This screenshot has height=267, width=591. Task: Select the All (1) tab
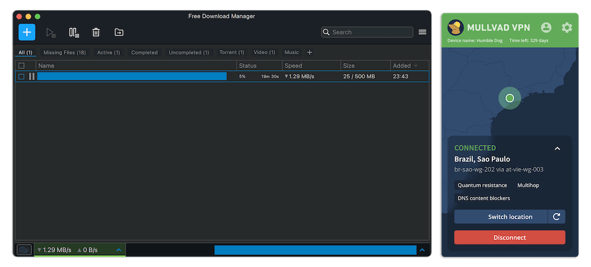coord(25,52)
